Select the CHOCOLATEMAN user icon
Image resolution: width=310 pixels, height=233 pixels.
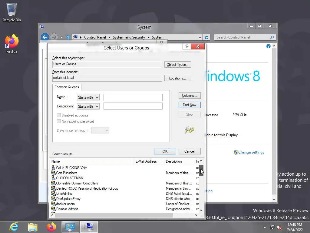point(53,178)
